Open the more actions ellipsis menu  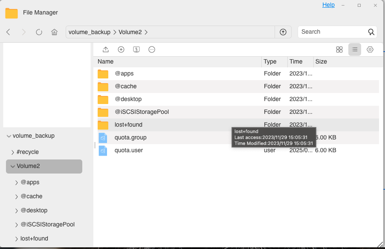(x=152, y=49)
